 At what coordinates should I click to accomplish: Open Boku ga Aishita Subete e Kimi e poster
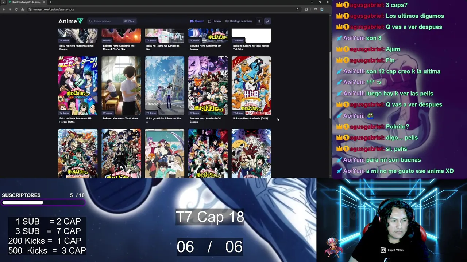click(x=165, y=86)
